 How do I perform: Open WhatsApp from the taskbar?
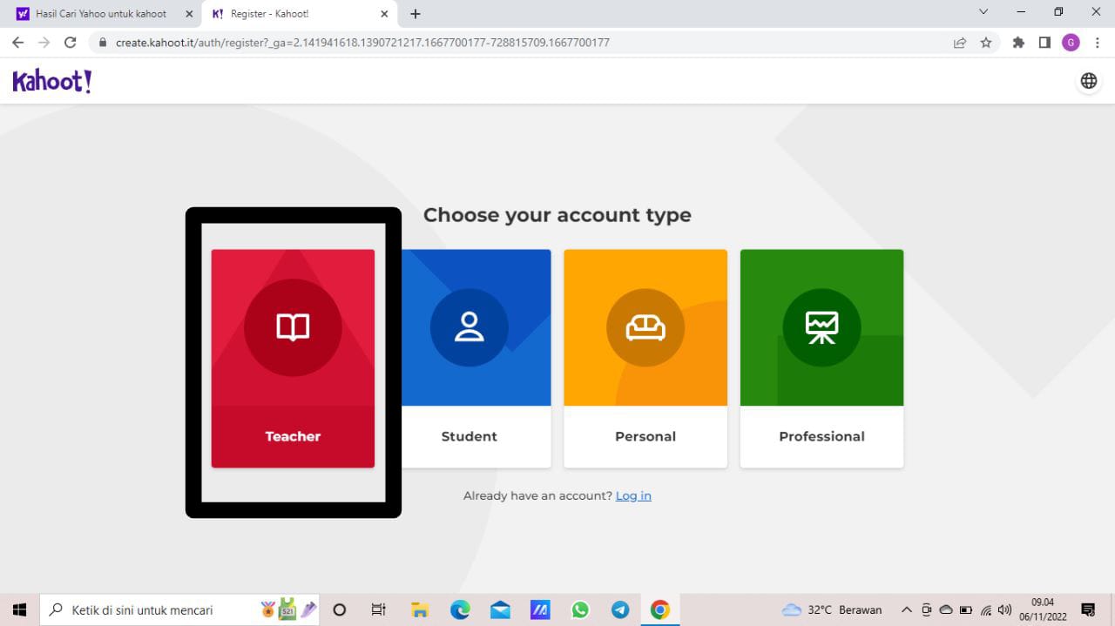pyautogui.click(x=580, y=609)
